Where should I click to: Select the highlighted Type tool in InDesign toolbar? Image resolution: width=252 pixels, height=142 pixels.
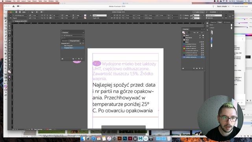click(9, 35)
